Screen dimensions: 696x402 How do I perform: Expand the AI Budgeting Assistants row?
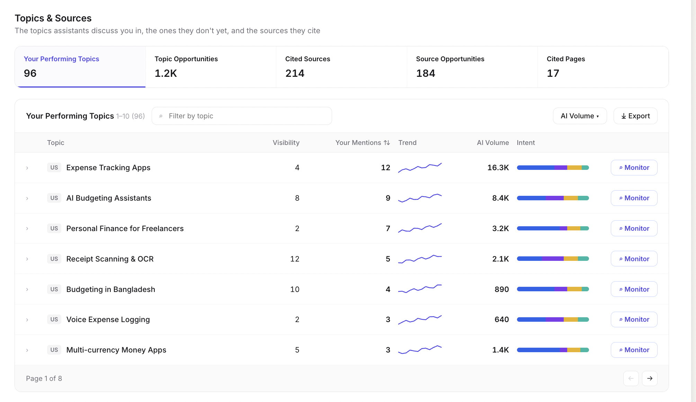[x=27, y=198]
